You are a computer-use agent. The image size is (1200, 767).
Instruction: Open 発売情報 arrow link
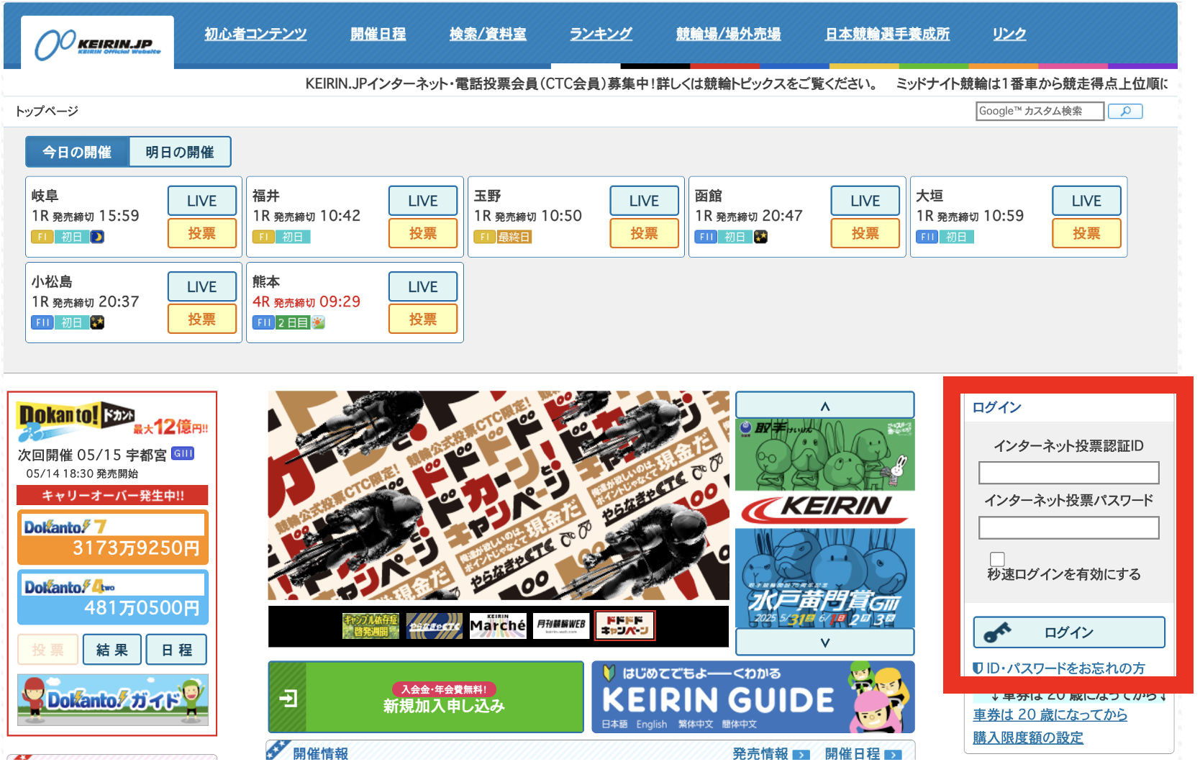click(x=771, y=753)
